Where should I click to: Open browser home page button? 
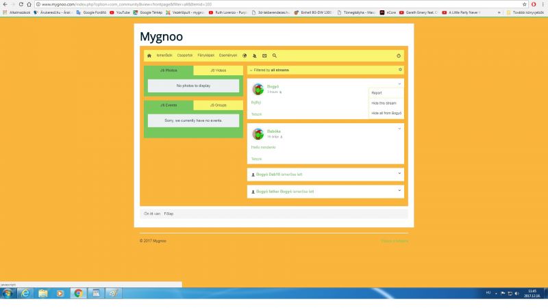[x=29, y=4]
